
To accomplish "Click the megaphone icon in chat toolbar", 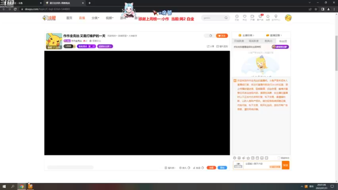I will click(244, 158).
